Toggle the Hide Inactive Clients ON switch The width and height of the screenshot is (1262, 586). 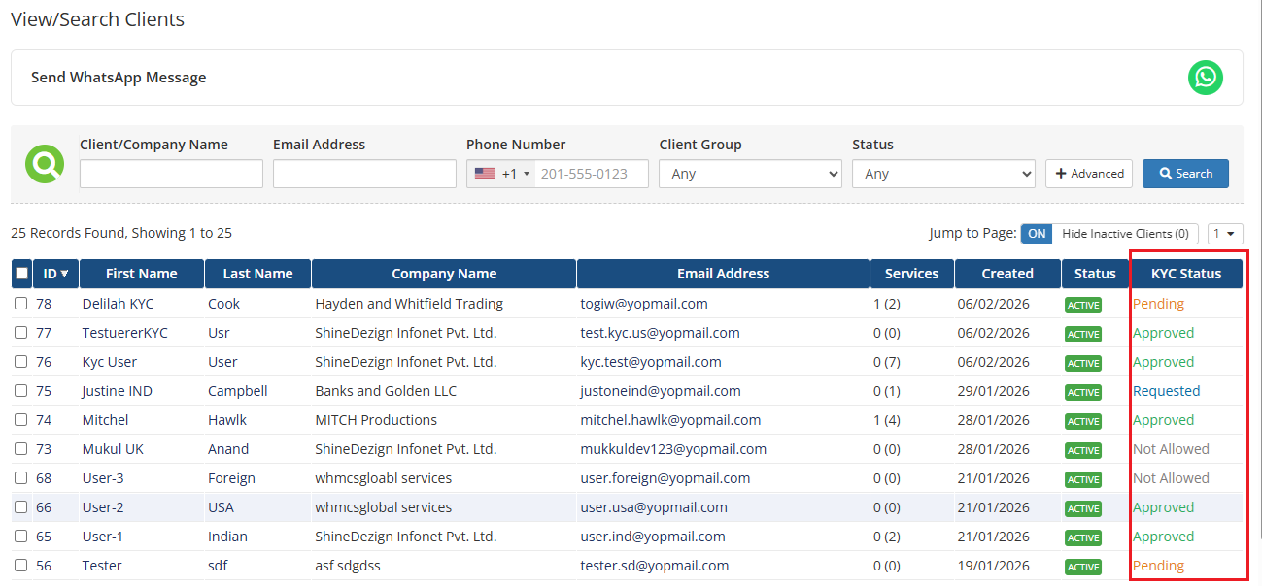(x=1037, y=234)
